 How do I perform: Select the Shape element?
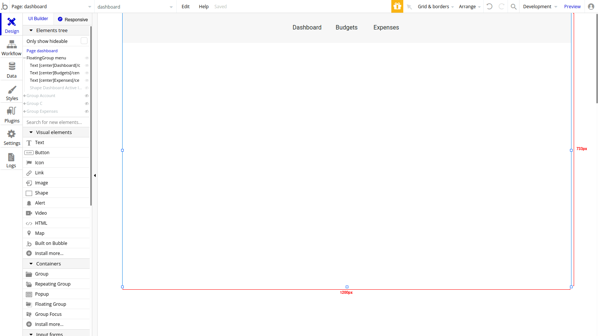coord(41,193)
